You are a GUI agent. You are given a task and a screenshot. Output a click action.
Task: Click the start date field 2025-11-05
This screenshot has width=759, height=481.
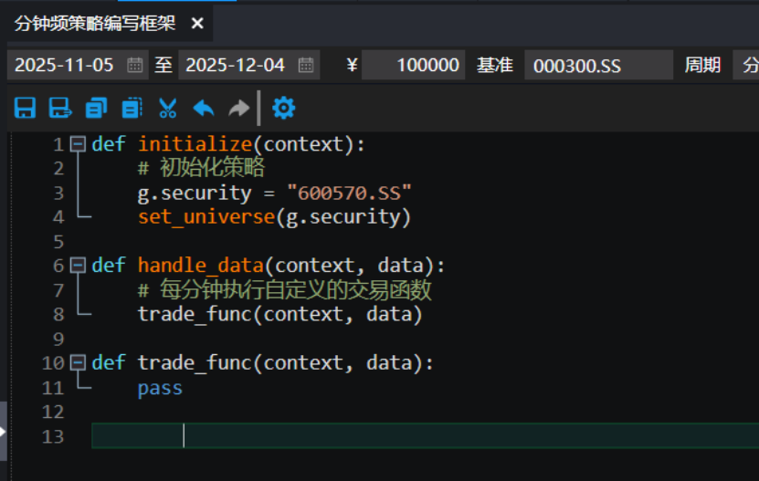(x=65, y=65)
